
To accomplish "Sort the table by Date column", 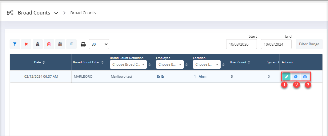I will click(44, 62).
